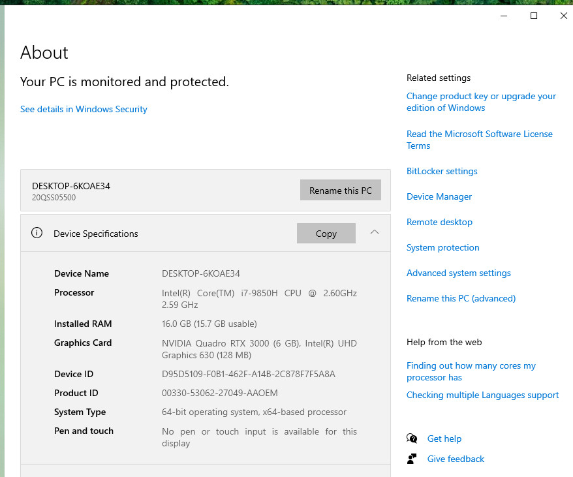
Task: Click the Product ID label
Action: [76, 393]
